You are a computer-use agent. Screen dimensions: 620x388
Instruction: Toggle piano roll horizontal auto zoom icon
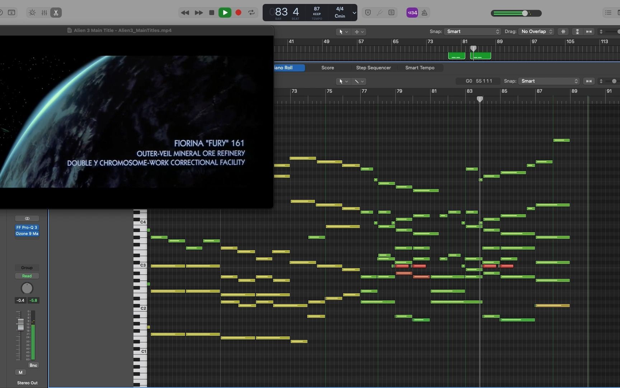click(589, 81)
